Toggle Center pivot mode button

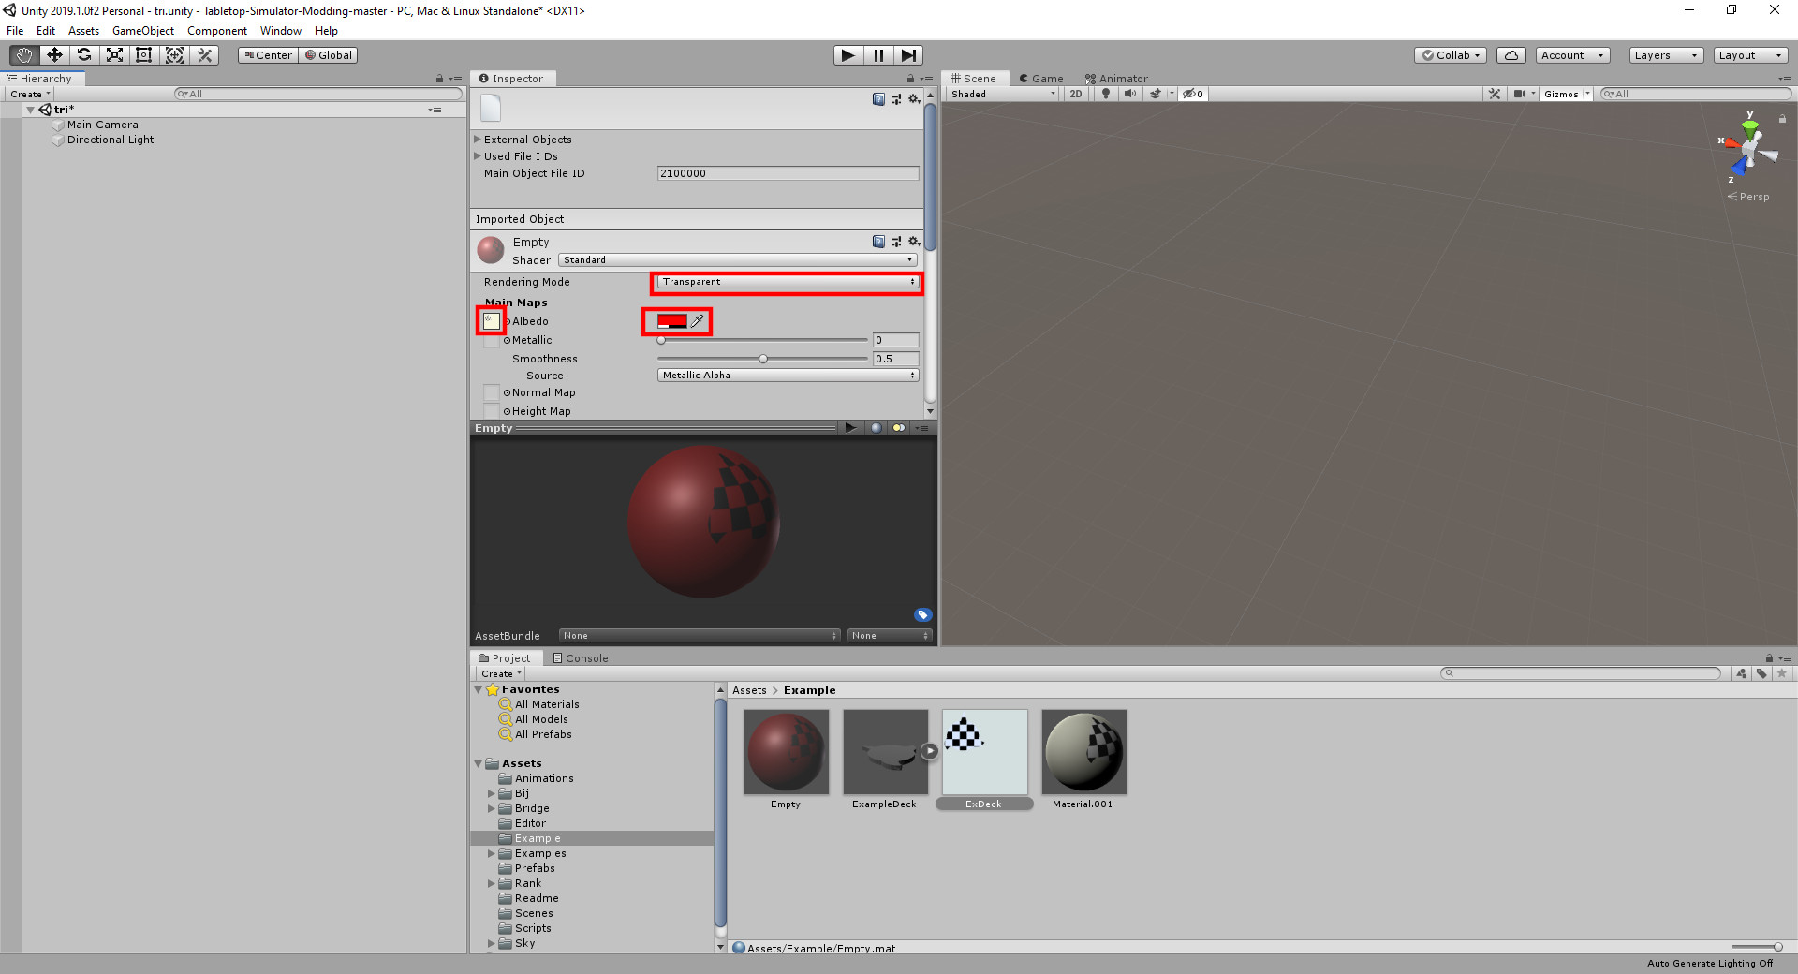click(268, 55)
